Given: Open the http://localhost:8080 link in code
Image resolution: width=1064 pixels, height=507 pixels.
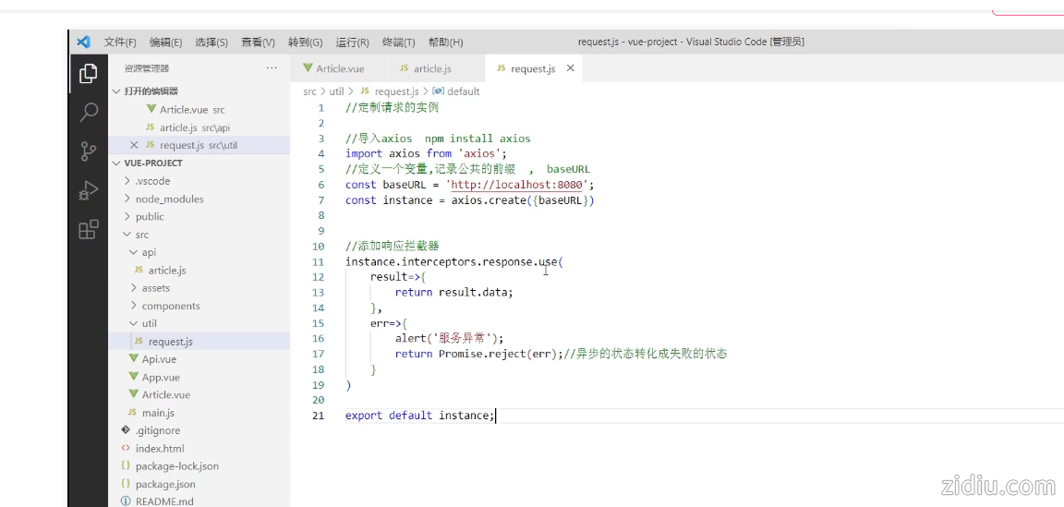Looking at the screenshot, I should click(x=516, y=185).
